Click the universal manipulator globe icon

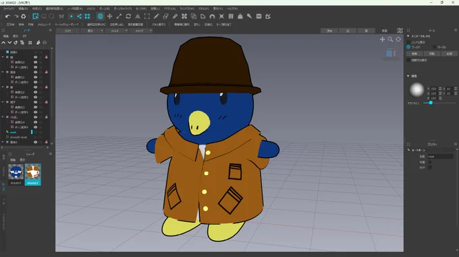(x=100, y=16)
